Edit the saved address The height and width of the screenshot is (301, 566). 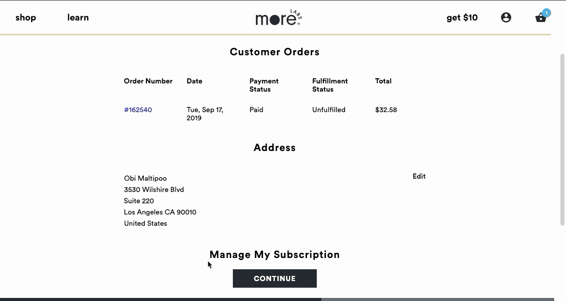point(419,176)
